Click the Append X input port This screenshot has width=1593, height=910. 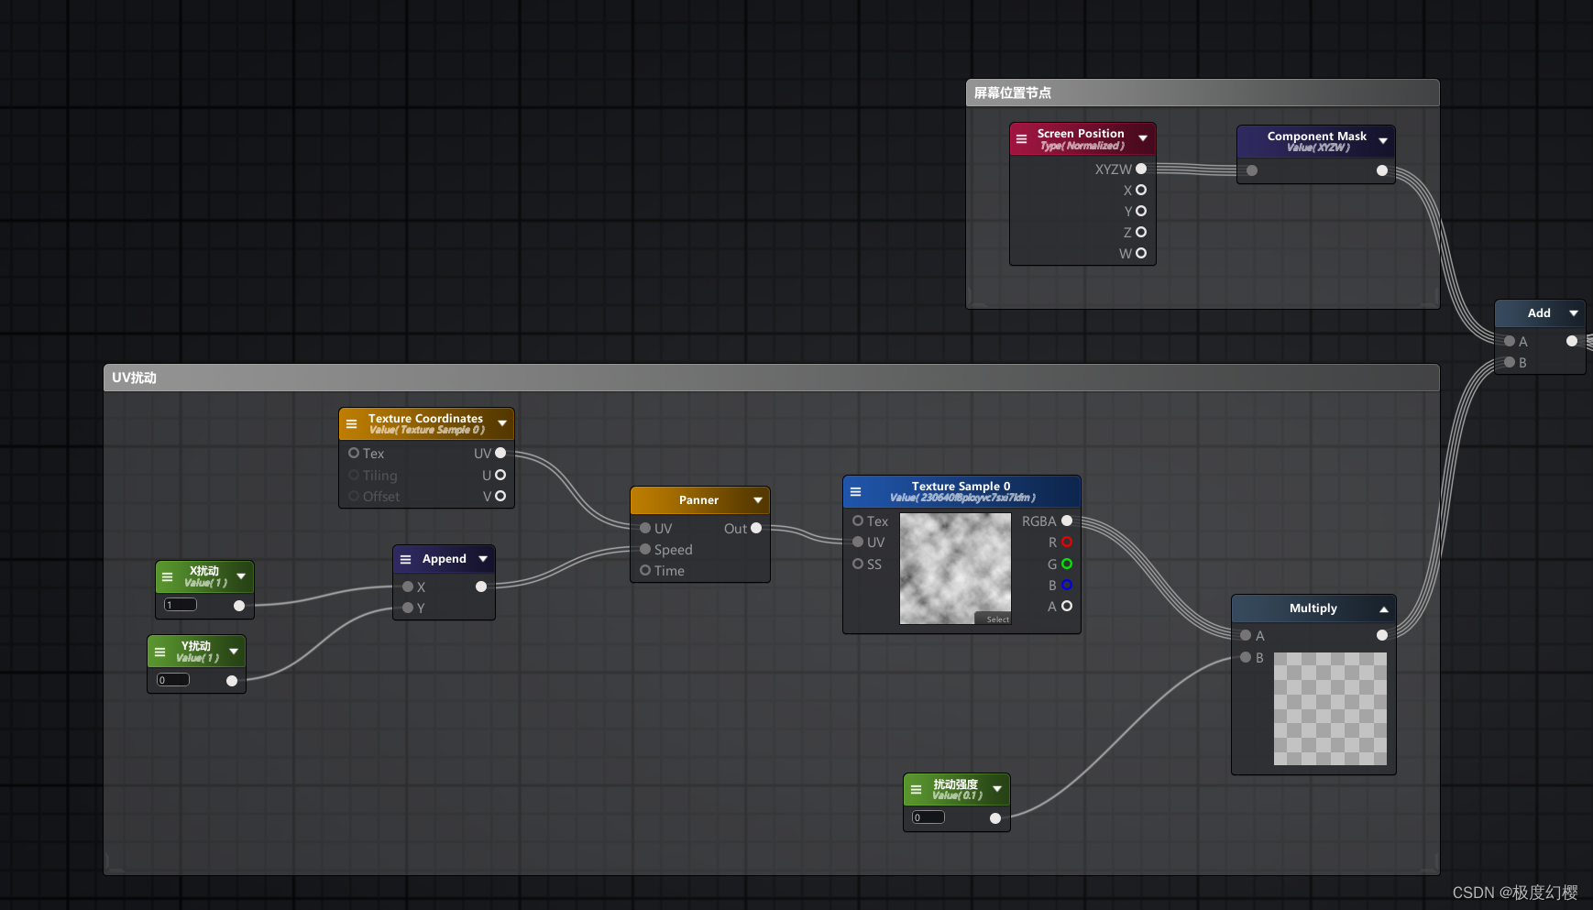pos(408,587)
